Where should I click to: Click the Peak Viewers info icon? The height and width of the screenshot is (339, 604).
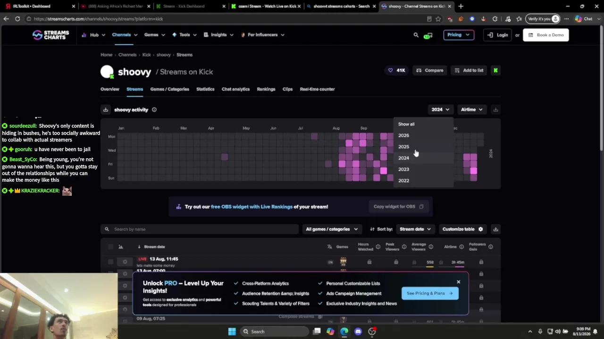tap(404, 247)
